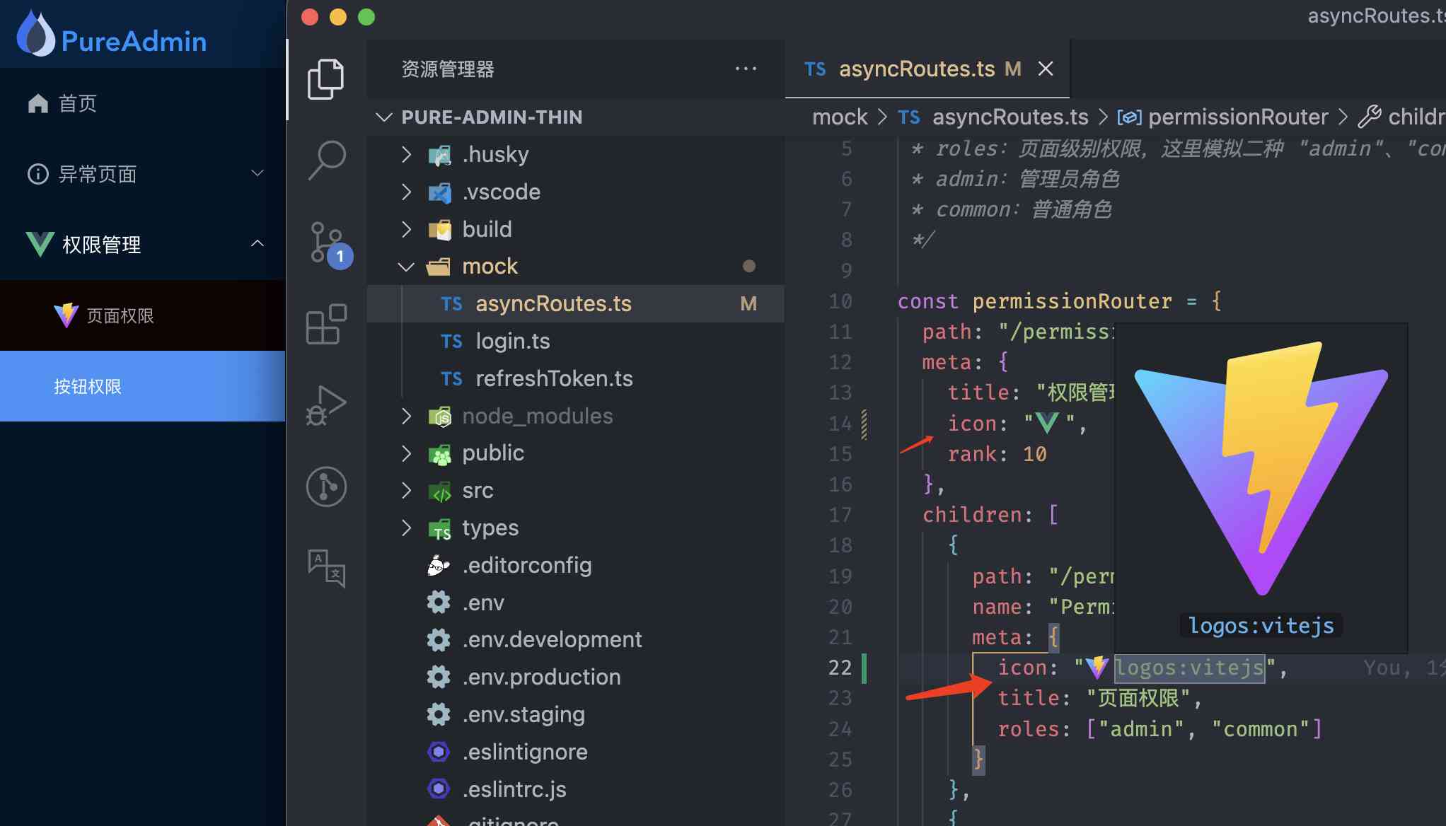Click the ESLint icon of .eslintignore
Screen dimensions: 1446x826
439,752
